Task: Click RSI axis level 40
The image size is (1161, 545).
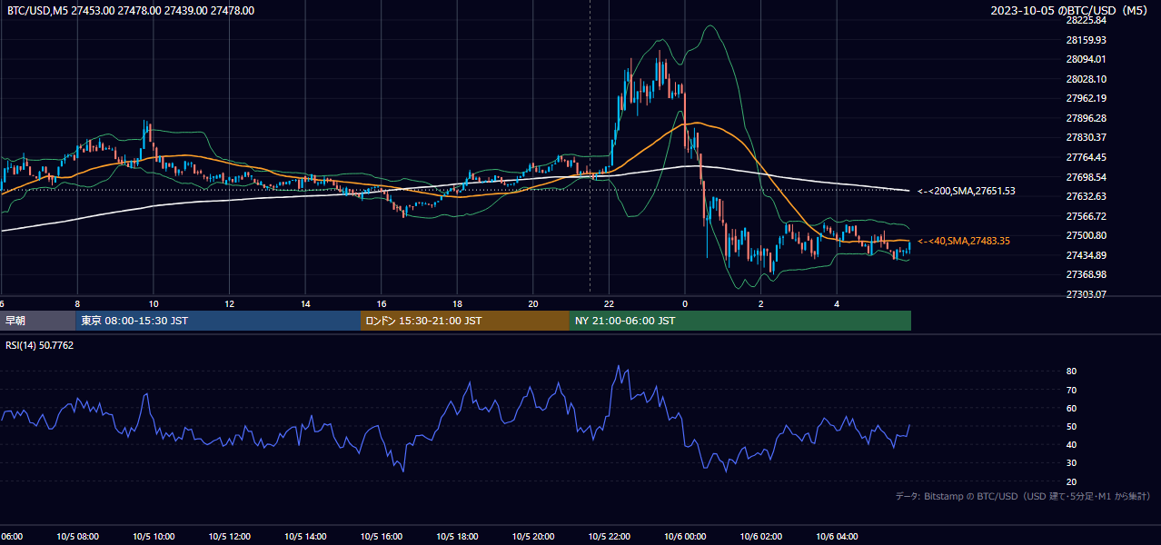Action: [x=1071, y=444]
